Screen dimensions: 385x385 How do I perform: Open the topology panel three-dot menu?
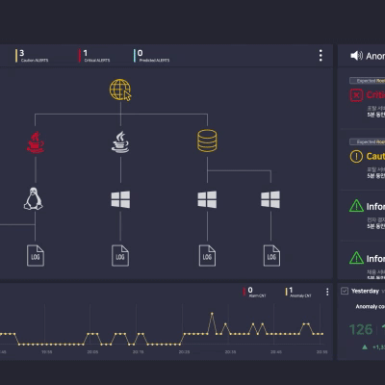(321, 56)
